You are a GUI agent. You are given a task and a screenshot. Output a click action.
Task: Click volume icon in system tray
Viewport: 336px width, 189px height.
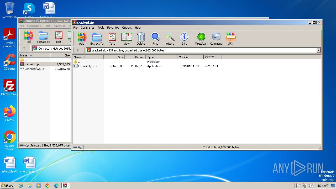pos(311,186)
